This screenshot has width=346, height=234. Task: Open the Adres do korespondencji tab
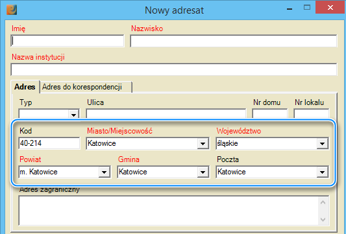[x=86, y=87]
